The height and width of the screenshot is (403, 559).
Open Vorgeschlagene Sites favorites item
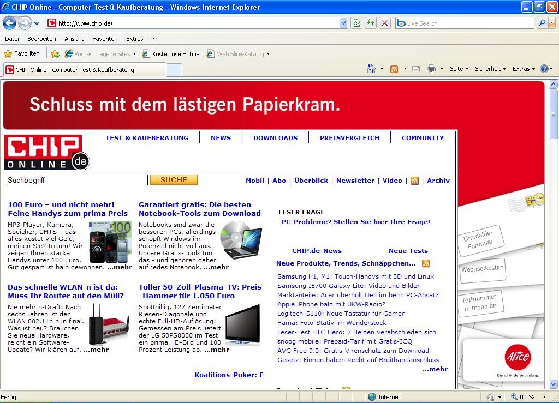[x=100, y=54]
